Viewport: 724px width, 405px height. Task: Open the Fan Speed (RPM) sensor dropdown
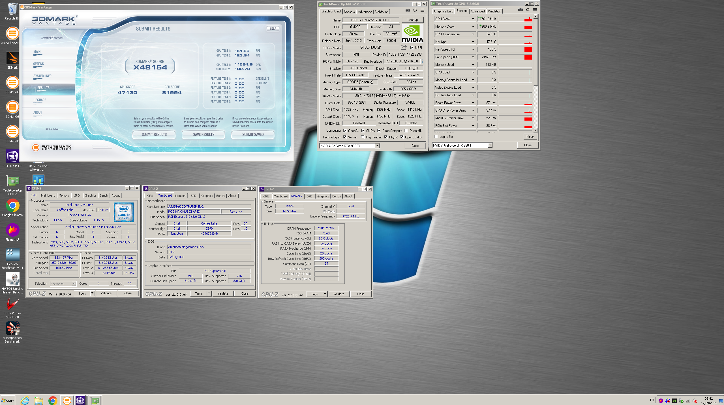(x=473, y=57)
